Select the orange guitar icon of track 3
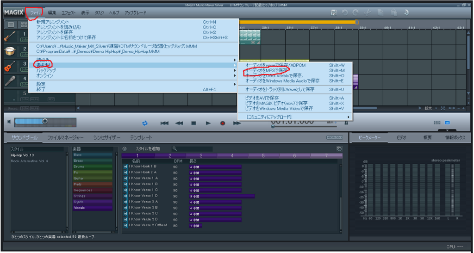Viewport: 474px width, 253px height. tap(10, 66)
